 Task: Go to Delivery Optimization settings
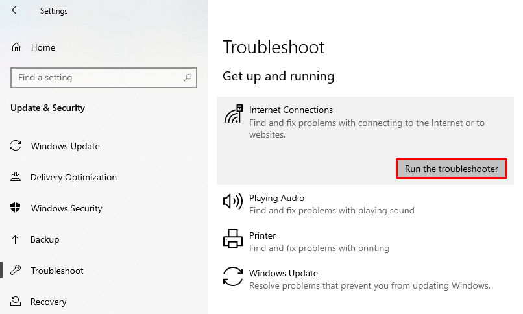point(73,177)
